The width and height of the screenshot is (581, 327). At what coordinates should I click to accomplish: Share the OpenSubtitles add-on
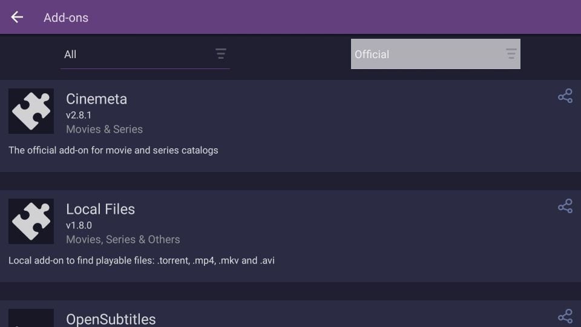tap(565, 316)
